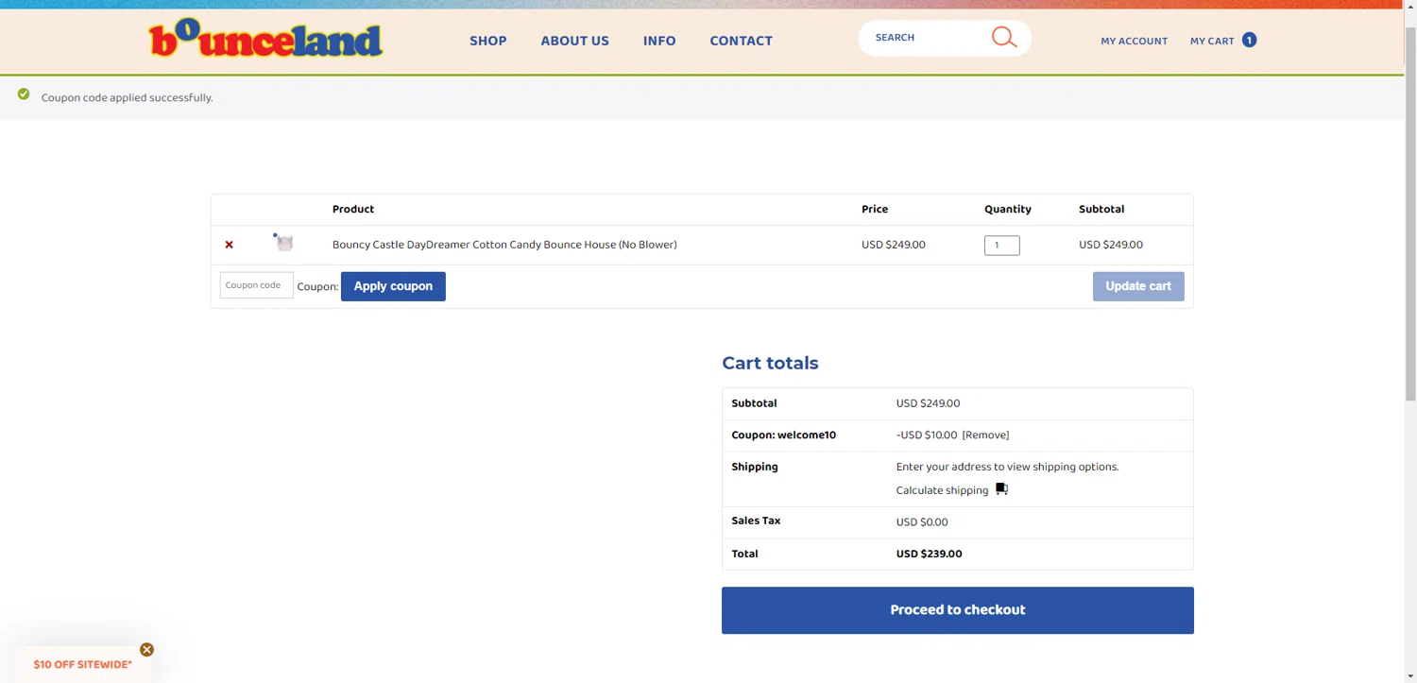Click the Product column header
1417x683 pixels.
point(353,209)
